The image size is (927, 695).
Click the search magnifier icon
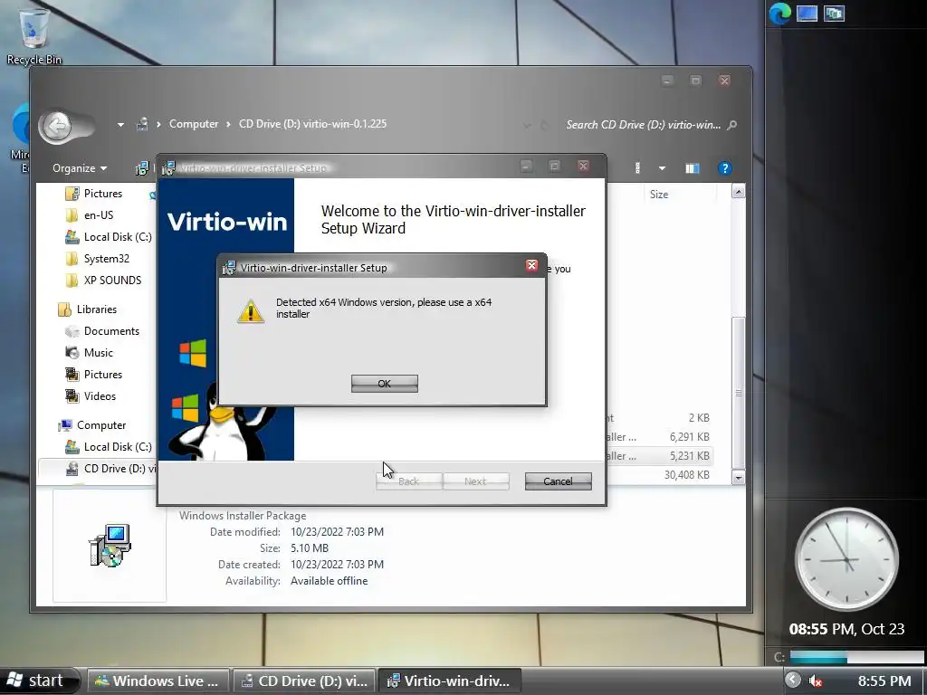[731, 125]
